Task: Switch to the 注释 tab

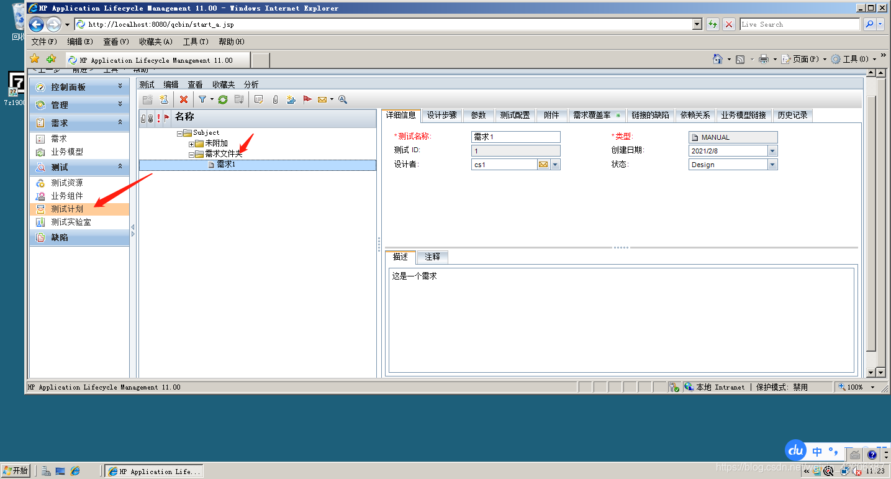Action: pos(432,257)
